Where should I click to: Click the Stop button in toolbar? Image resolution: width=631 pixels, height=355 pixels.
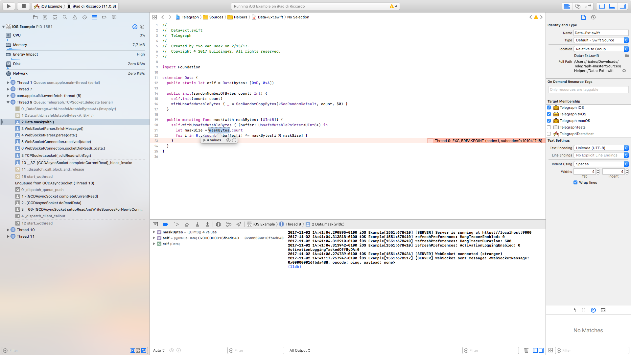pos(23,6)
